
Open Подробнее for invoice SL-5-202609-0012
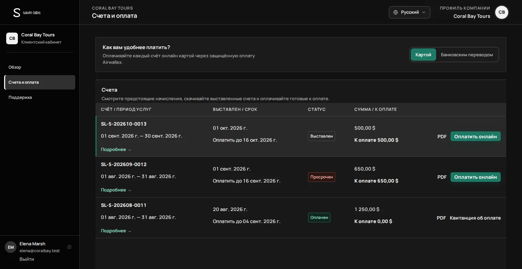pos(116,190)
